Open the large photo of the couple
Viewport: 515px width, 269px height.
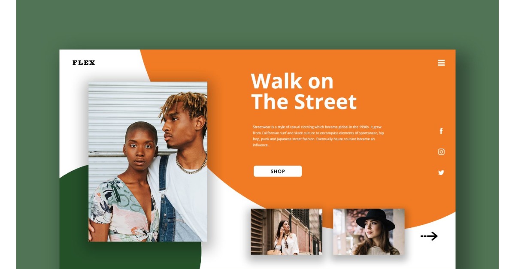pyautogui.click(x=148, y=161)
